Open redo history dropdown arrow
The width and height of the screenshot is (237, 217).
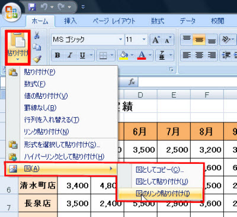tap(69, 7)
